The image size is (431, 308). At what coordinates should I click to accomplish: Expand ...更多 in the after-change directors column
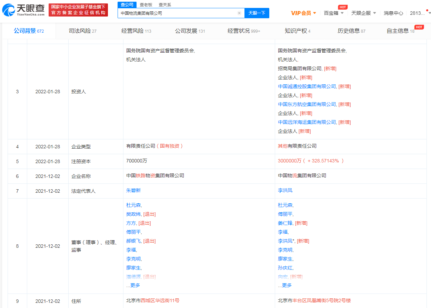[x=285, y=285]
